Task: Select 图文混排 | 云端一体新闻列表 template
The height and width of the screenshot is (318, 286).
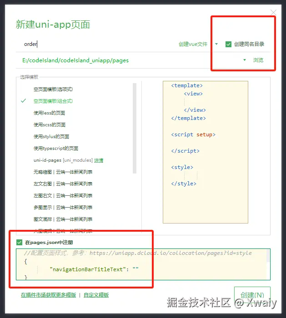Action: click(63, 219)
